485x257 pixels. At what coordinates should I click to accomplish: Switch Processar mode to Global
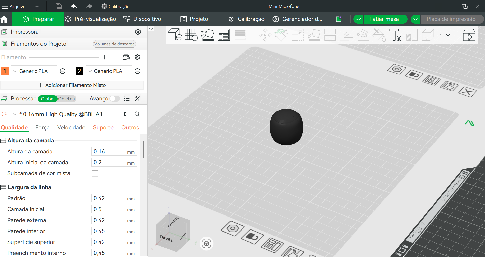pyautogui.click(x=48, y=99)
